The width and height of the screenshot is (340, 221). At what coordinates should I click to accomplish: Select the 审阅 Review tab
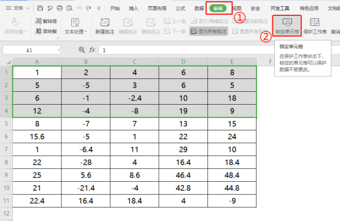point(218,8)
